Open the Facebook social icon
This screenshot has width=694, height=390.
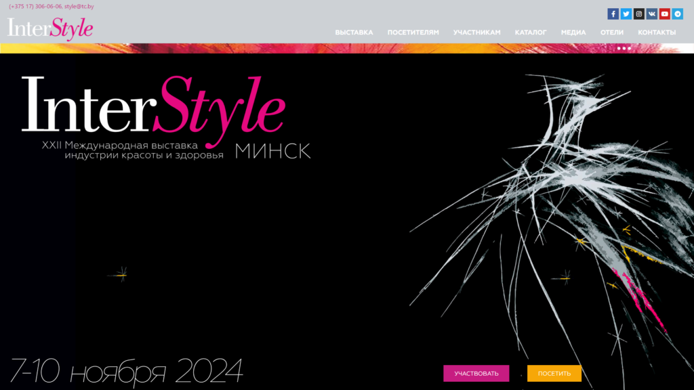(613, 14)
